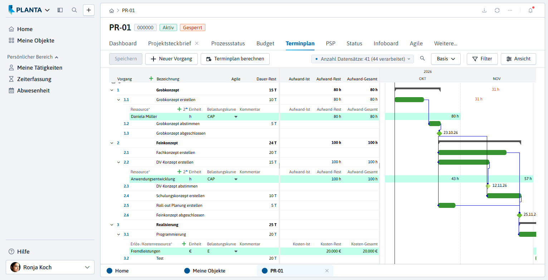The image size is (548, 280).
Task: Click green plus in Ressource header above Daniela Müller
Action: click(179, 109)
